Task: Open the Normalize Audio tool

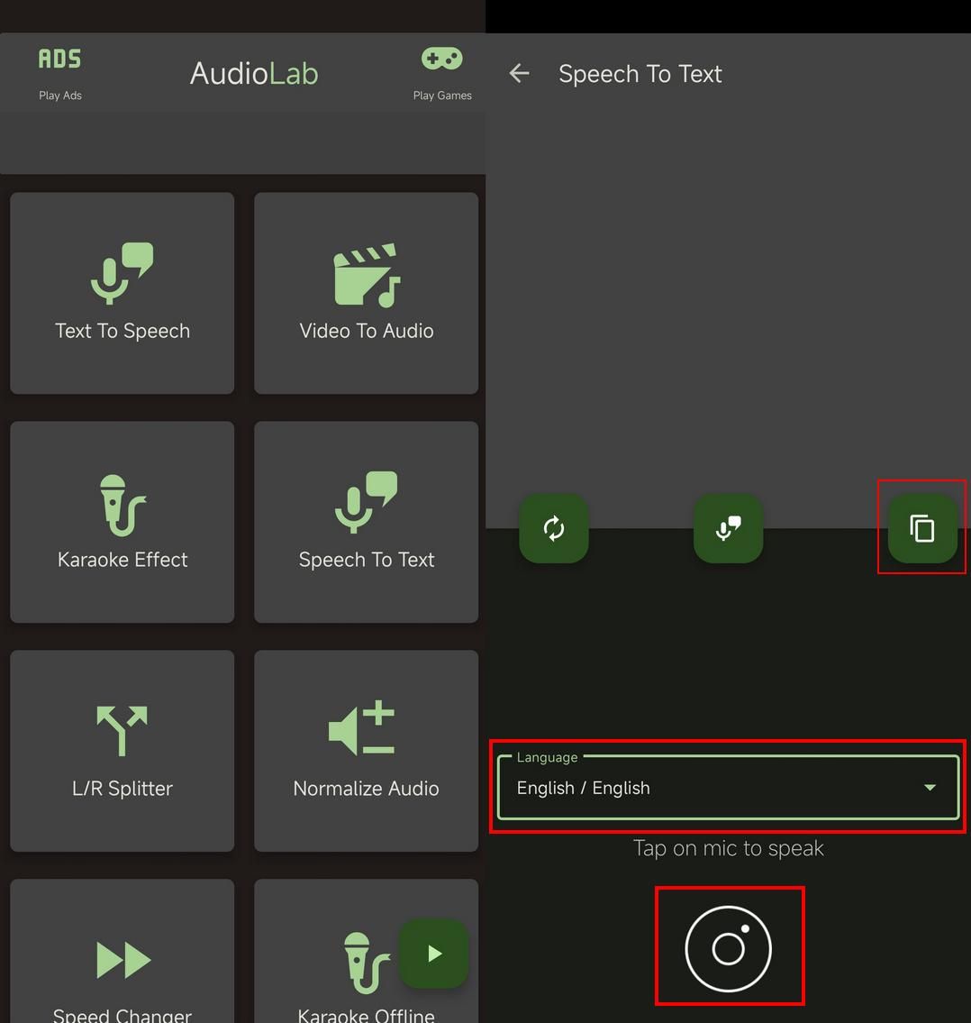Action: [x=366, y=751]
